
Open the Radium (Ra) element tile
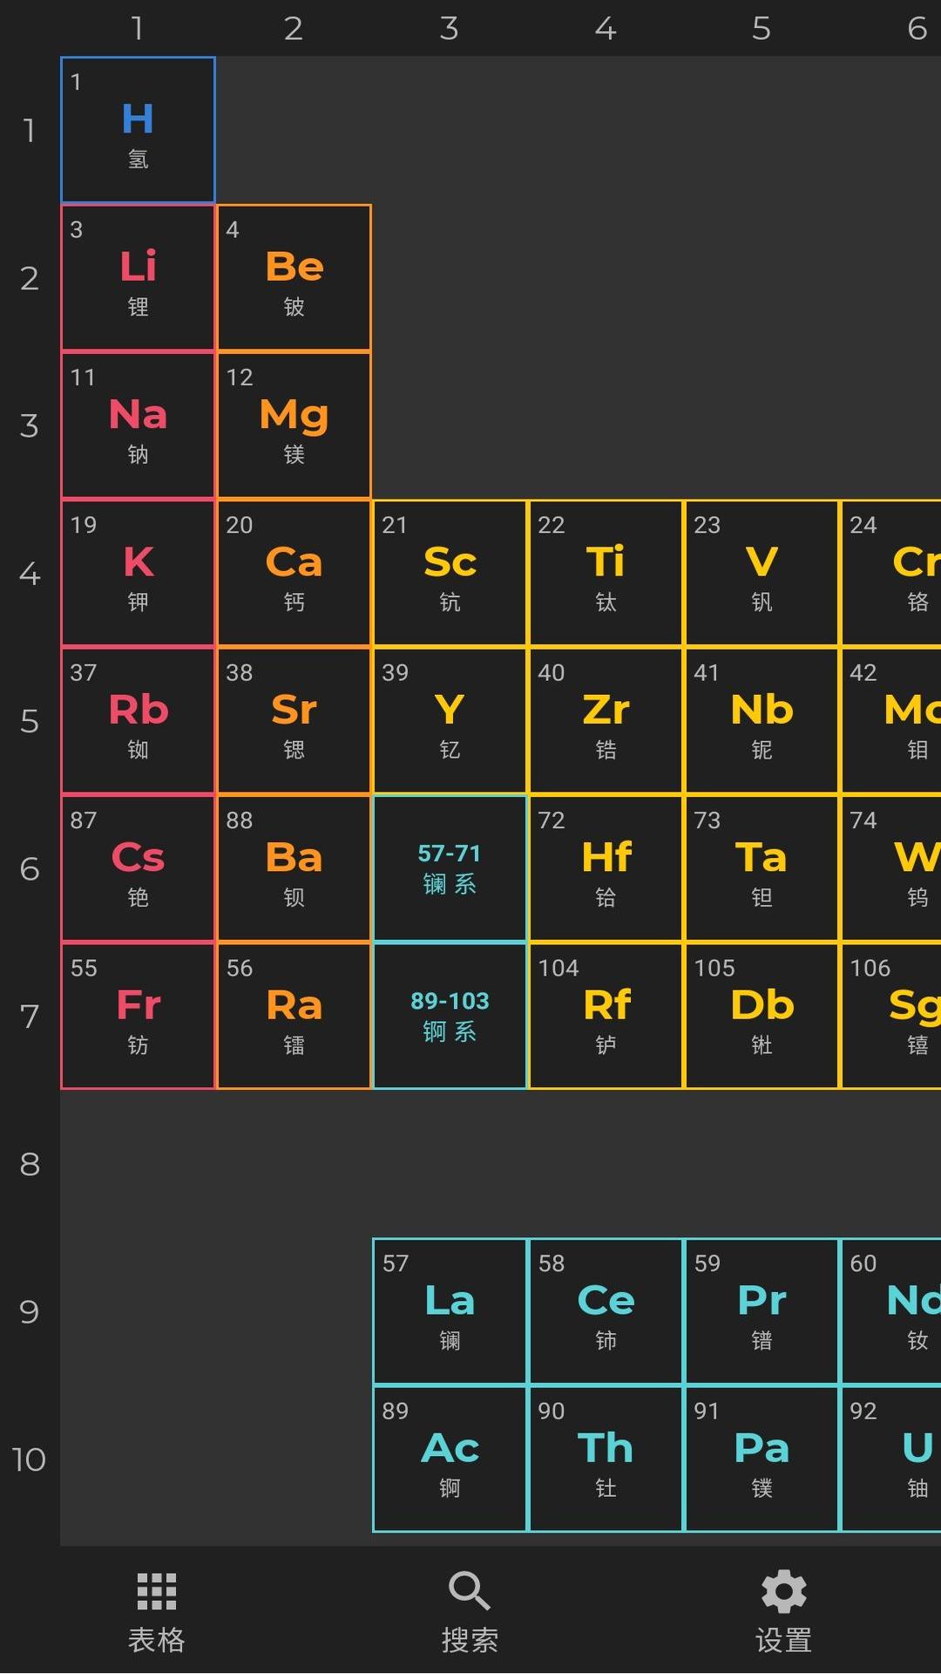point(294,1016)
